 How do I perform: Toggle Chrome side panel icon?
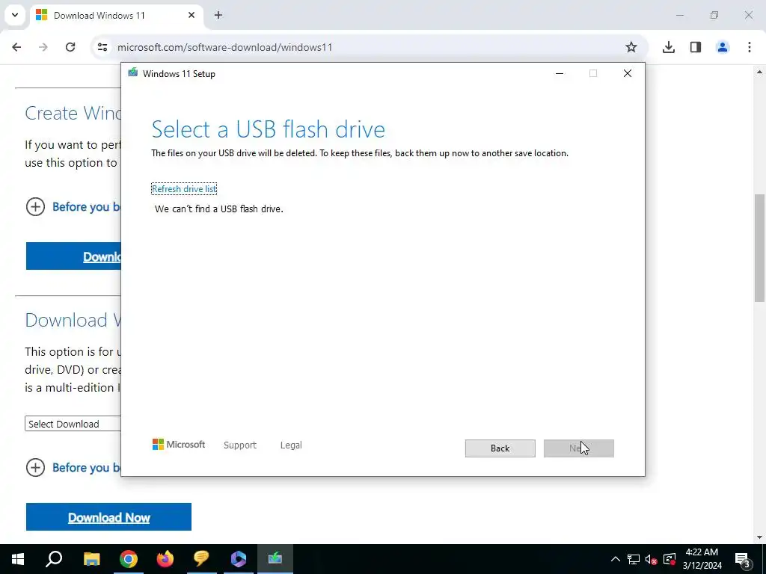696,47
